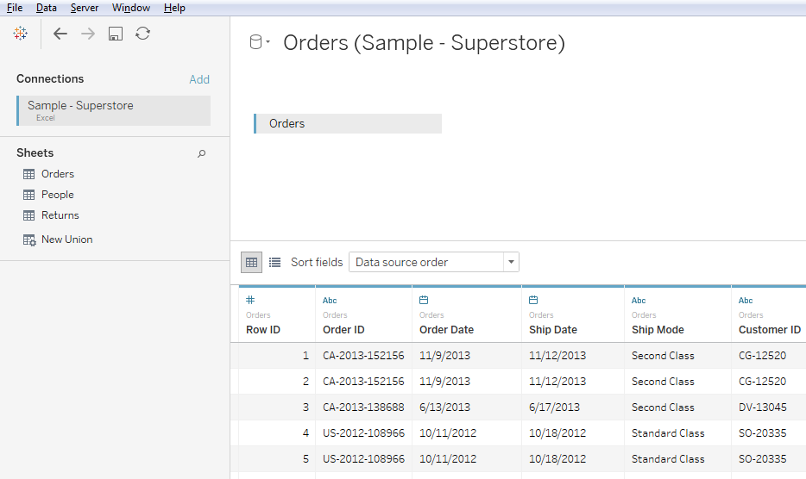Click cell CA-2013-138688

click(x=363, y=407)
